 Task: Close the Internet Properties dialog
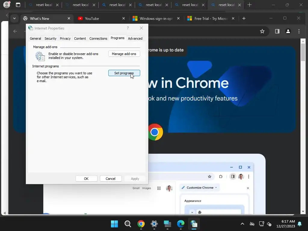[141, 28]
